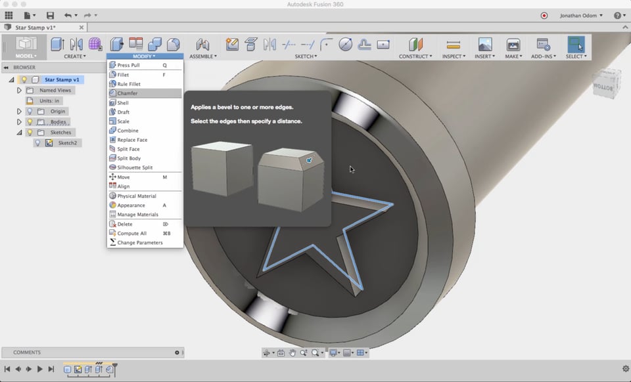
Task: Click the Undo arrow icon
Action: 68,15
